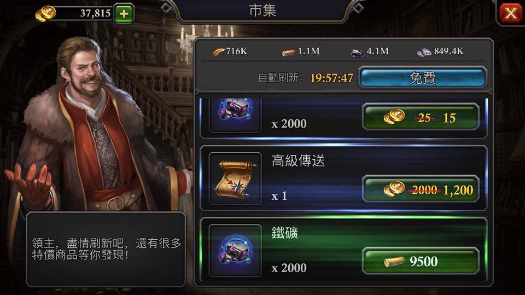Tap the green plus to add gold
The image size is (525, 295).
124,14
